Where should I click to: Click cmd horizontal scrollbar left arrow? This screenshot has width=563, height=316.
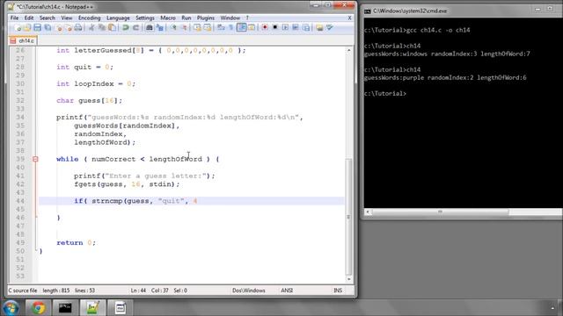coord(368,212)
